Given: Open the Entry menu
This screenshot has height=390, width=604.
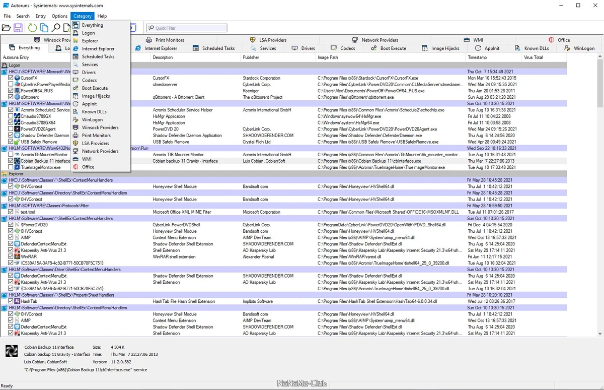Looking at the screenshot, I should [x=41, y=16].
